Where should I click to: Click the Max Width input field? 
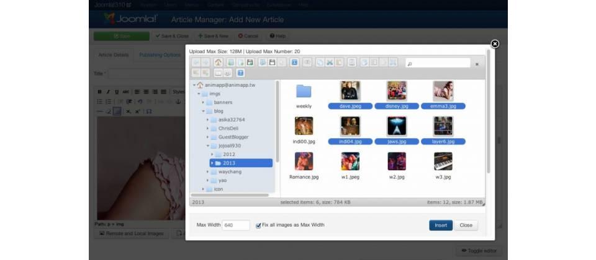pos(236,225)
